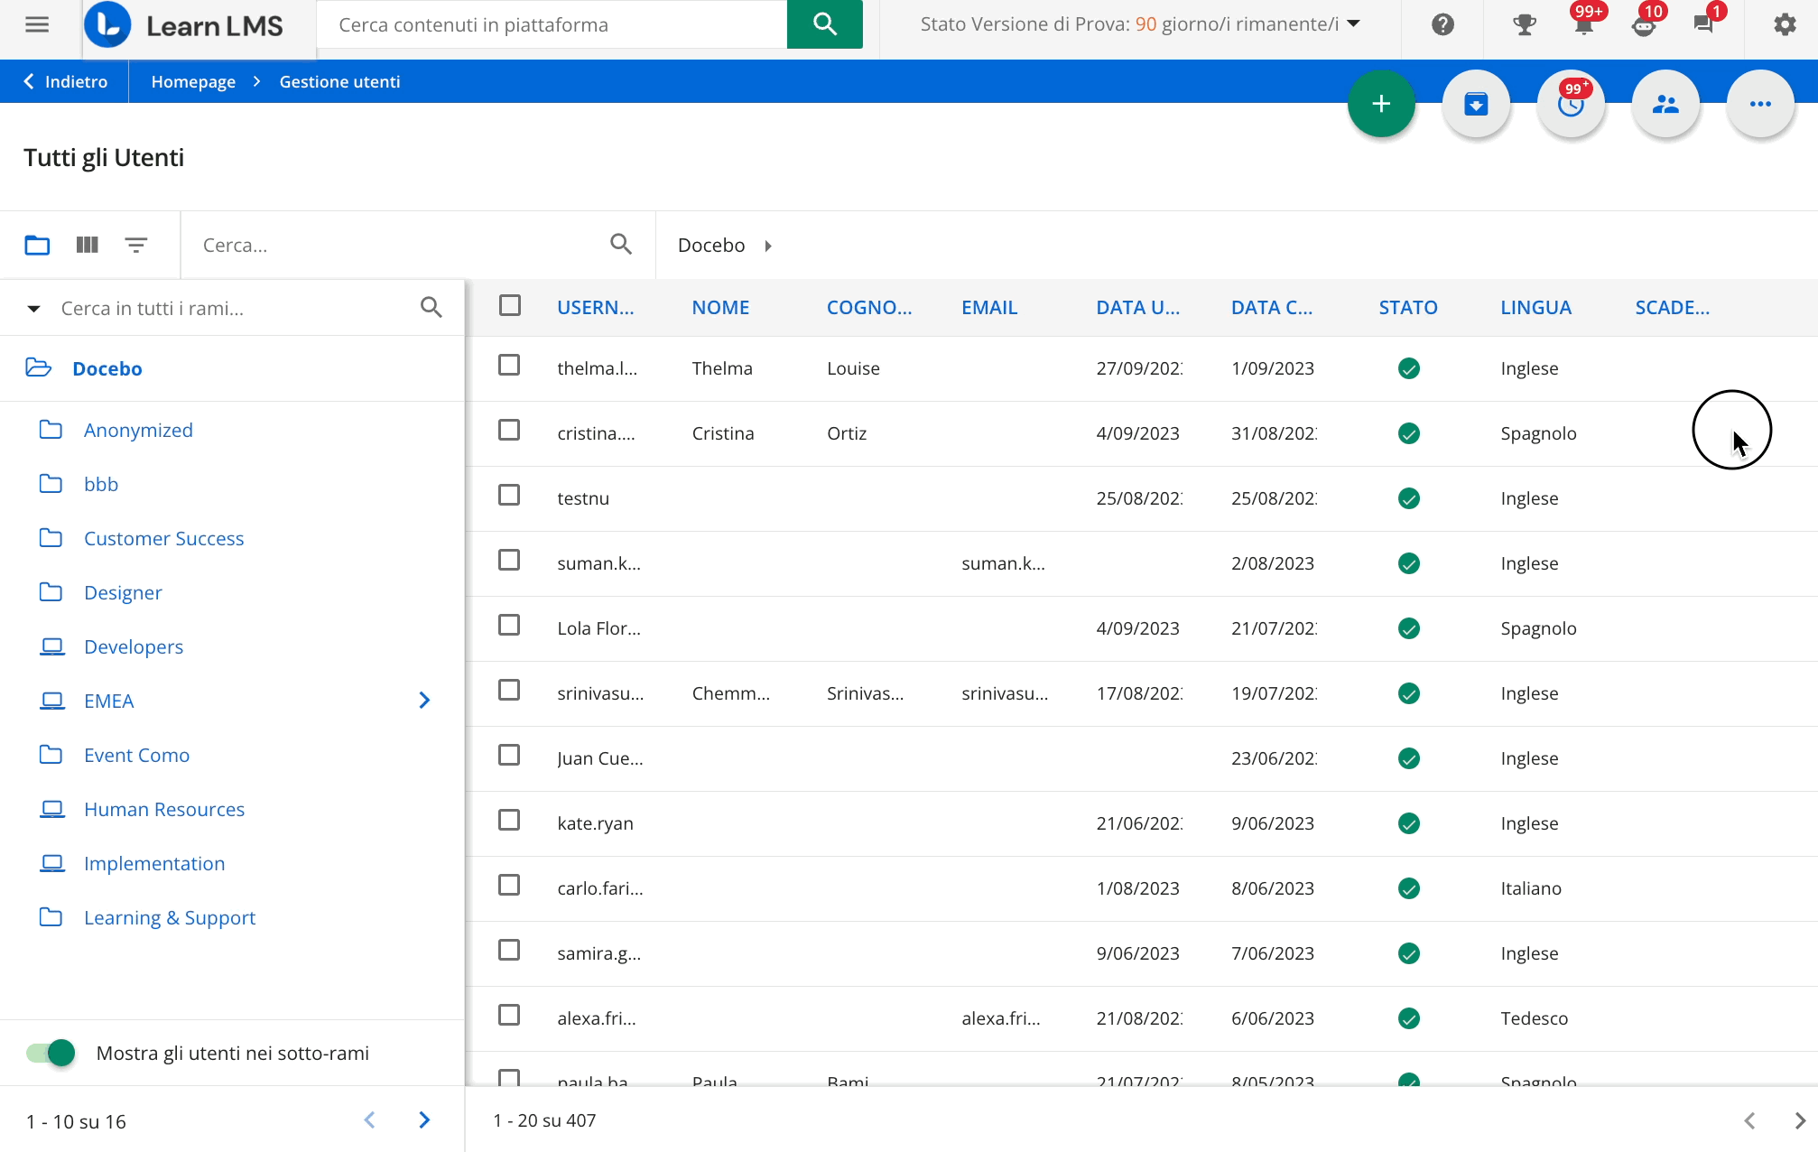Image resolution: width=1818 pixels, height=1152 pixels.
Task: Open the chat messages icon
Action: pyautogui.click(x=1704, y=24)
